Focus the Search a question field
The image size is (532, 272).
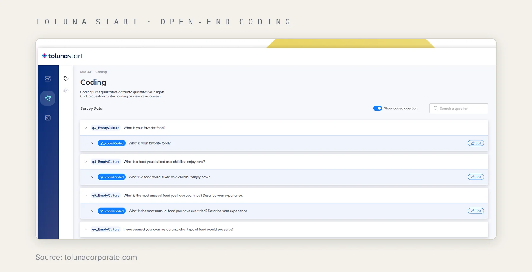[459, 108]
